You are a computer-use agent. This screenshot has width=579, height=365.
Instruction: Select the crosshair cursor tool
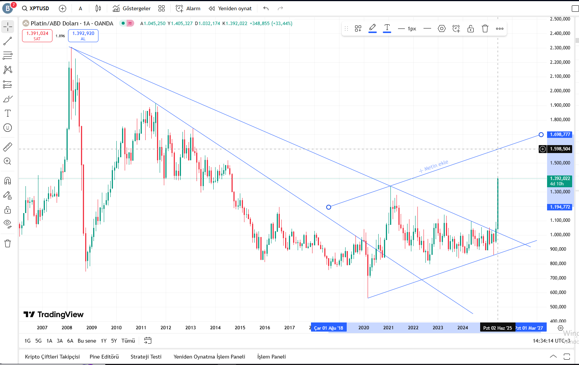coord(8,27)
